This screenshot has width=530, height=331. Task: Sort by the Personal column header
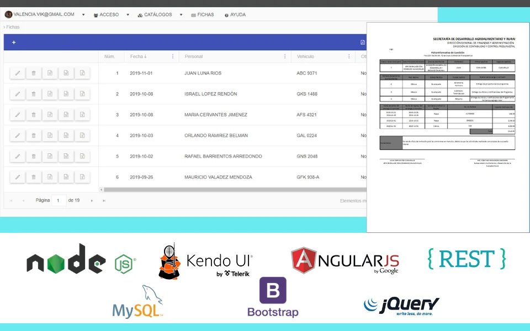click(x=194, y=56)
